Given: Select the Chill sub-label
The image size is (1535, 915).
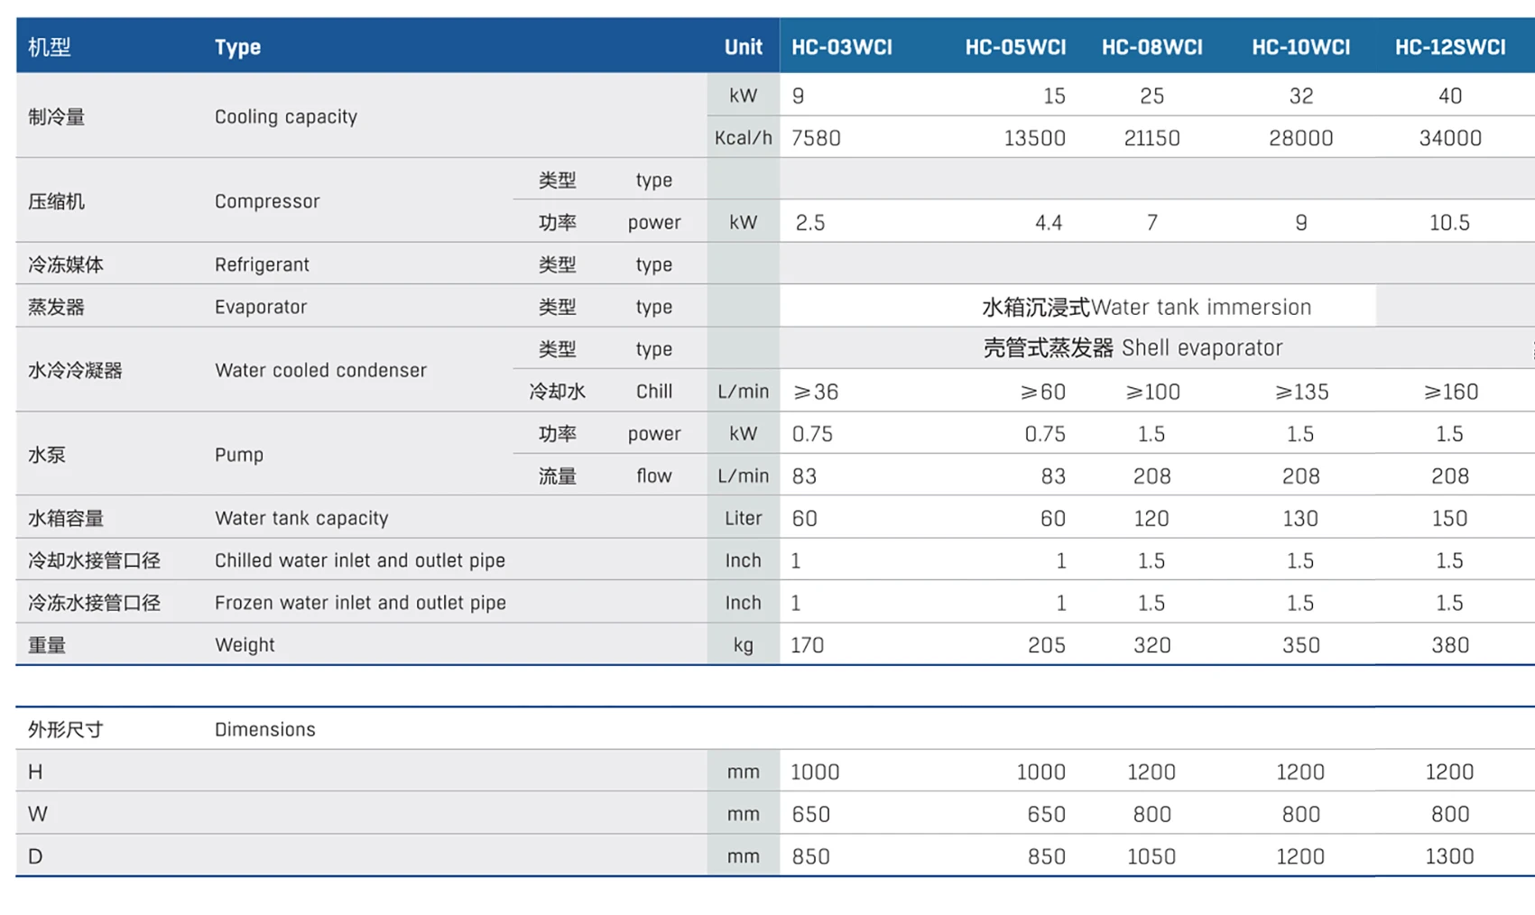Looking at the screenshot, I should click(653, 392).
